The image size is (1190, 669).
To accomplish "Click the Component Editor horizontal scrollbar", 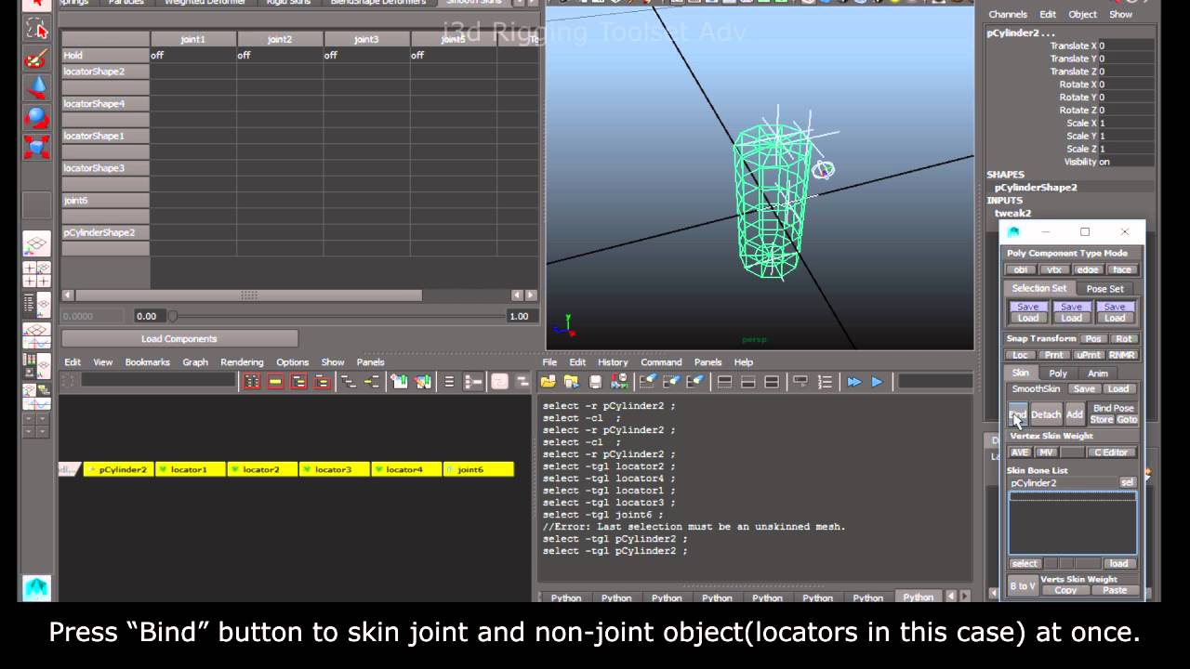I will 248,295.
